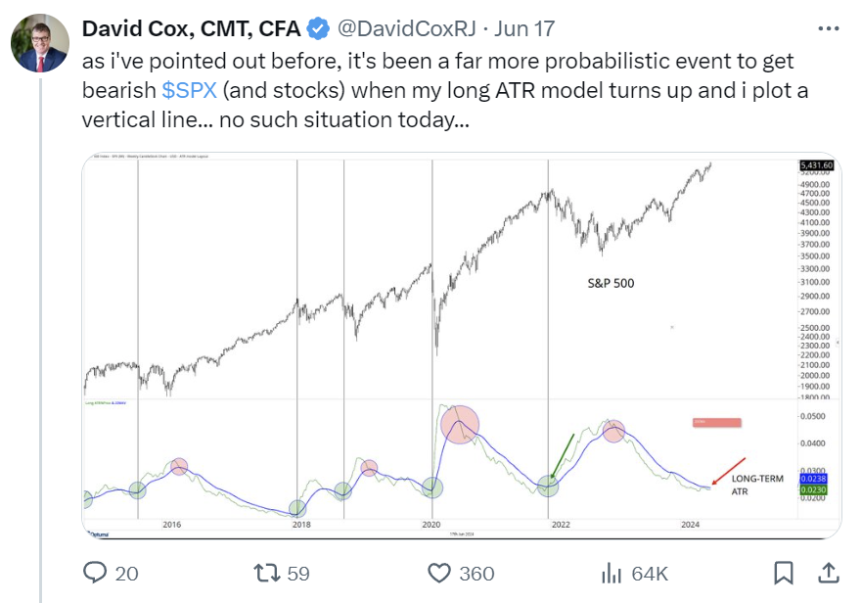The image size is (861, 603).
Task: Click the reply bubble icon
Action: tap(95, 575)
